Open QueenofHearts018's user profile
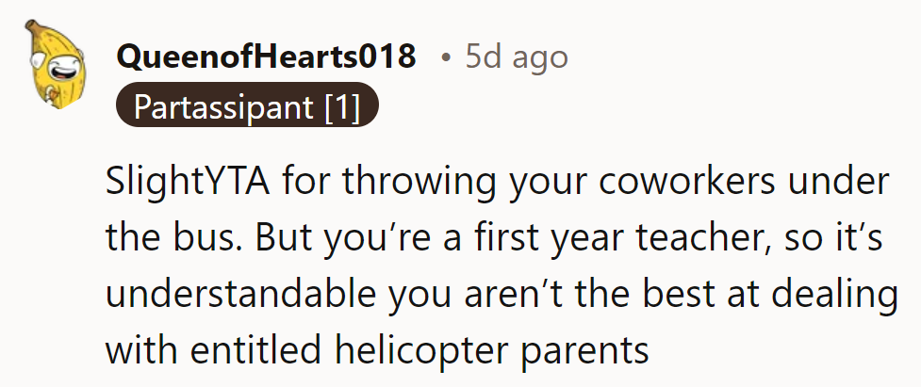Screen dimensions: 921x387 (x=265, y=57)
